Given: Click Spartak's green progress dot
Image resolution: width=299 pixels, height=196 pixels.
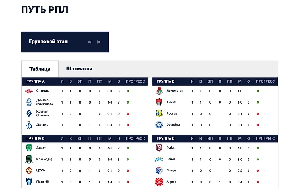Looking at the screenshot, I should [x=128, y=91].
